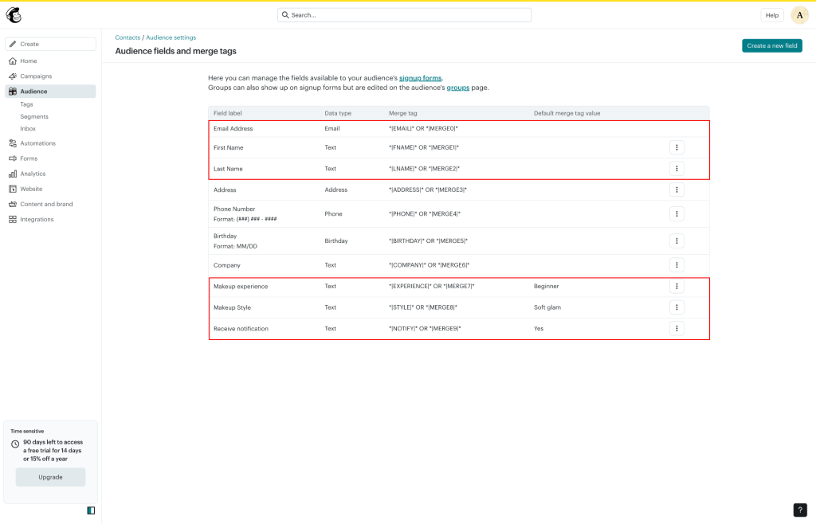The image size is (816, 524).
Task: Click the Mailchimp Freddie logo
Action: pyautogui.click(x=14, y=15)
